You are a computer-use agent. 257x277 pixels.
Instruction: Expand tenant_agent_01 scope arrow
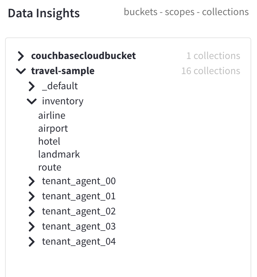click(32, 196)
